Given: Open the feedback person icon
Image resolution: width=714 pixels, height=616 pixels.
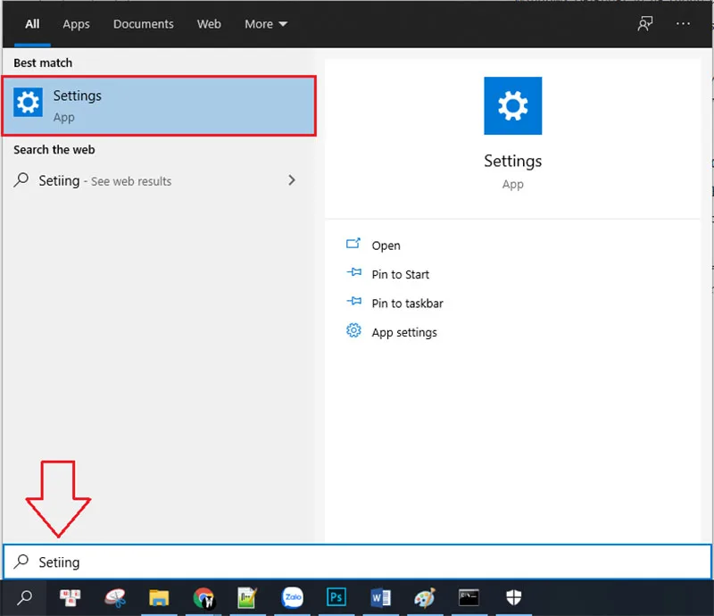Looking at the screenshot, I should click(644, 24).
